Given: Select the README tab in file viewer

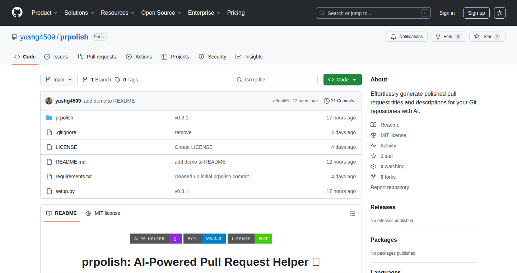Looking at the screenshot, I should (61, 213).
